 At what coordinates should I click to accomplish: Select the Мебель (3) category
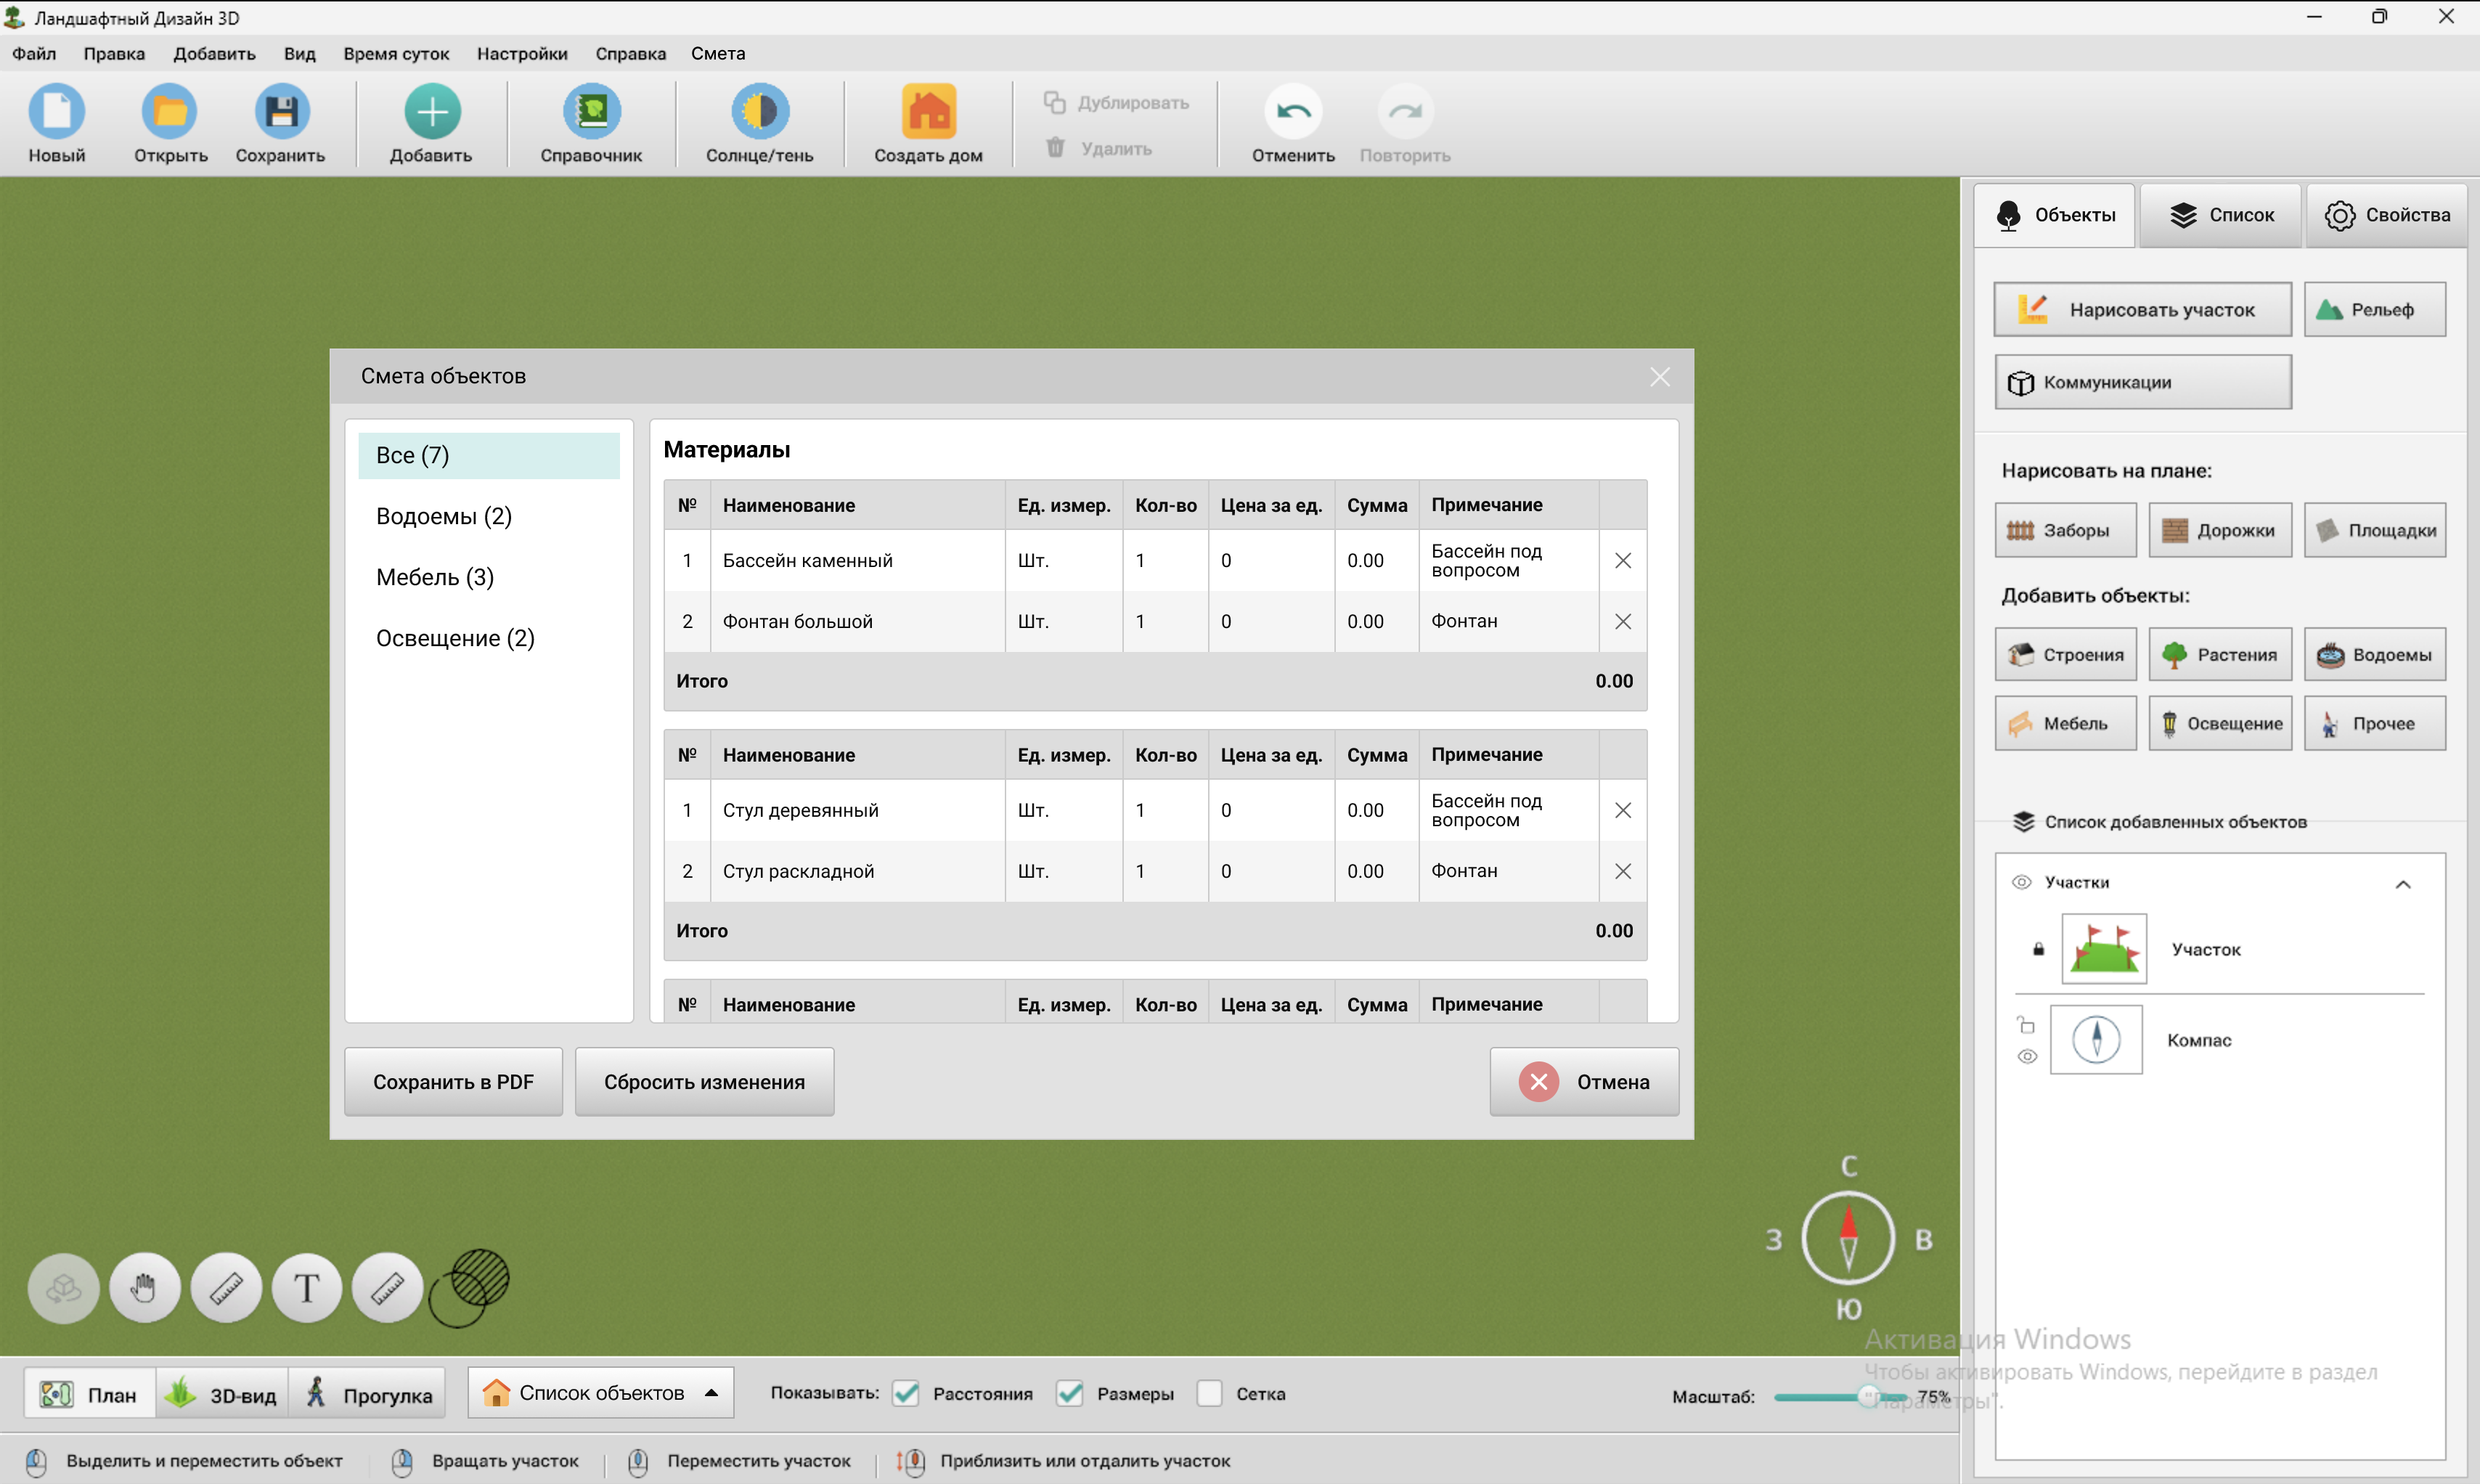pos(435,577)
